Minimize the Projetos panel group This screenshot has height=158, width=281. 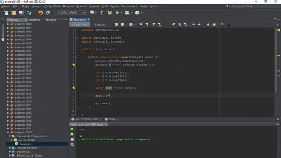coord(66,20)
